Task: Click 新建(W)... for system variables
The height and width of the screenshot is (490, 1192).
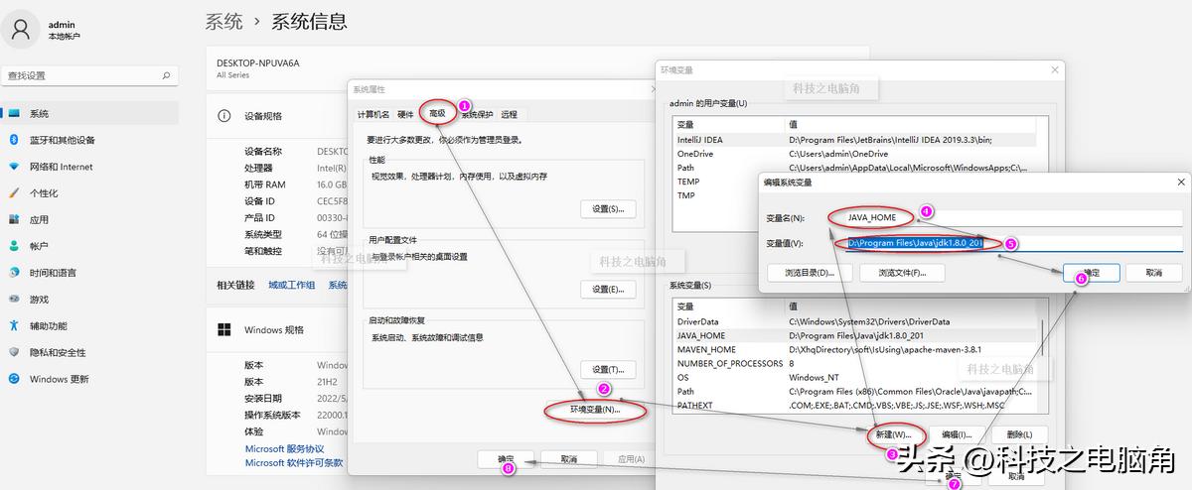Action: pyautogui.click(x=894, y=434)
